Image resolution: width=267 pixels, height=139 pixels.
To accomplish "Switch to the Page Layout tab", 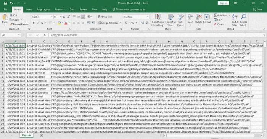I will pyautogui.click(x=43, y=10).
